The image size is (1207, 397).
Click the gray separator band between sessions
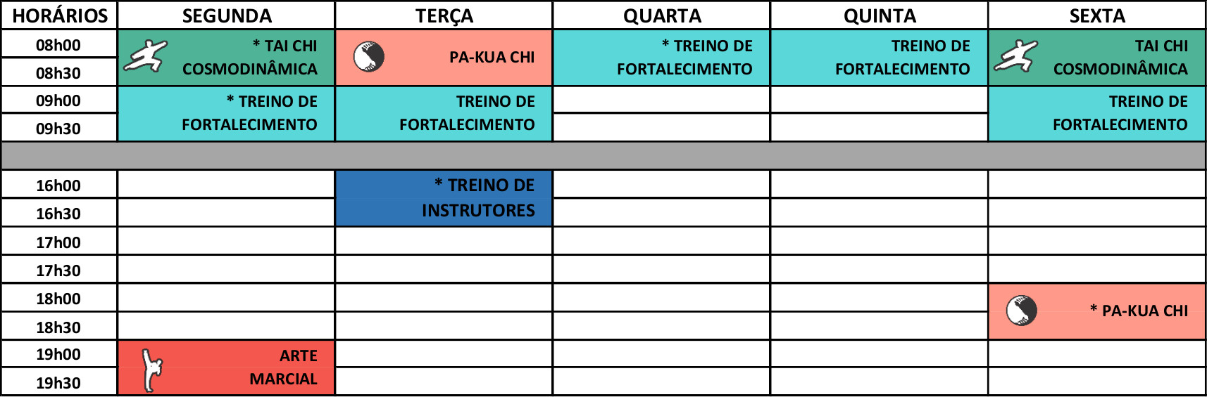(603, 155)
